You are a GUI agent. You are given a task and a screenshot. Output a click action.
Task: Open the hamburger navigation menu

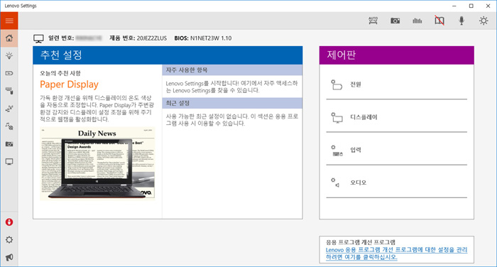(x=9, y=21)
